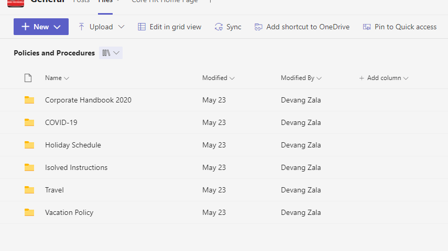The width and height of the screenshot is (448, 251).
Task: Click the Upload arrow icon
Action: pos(81,27)
